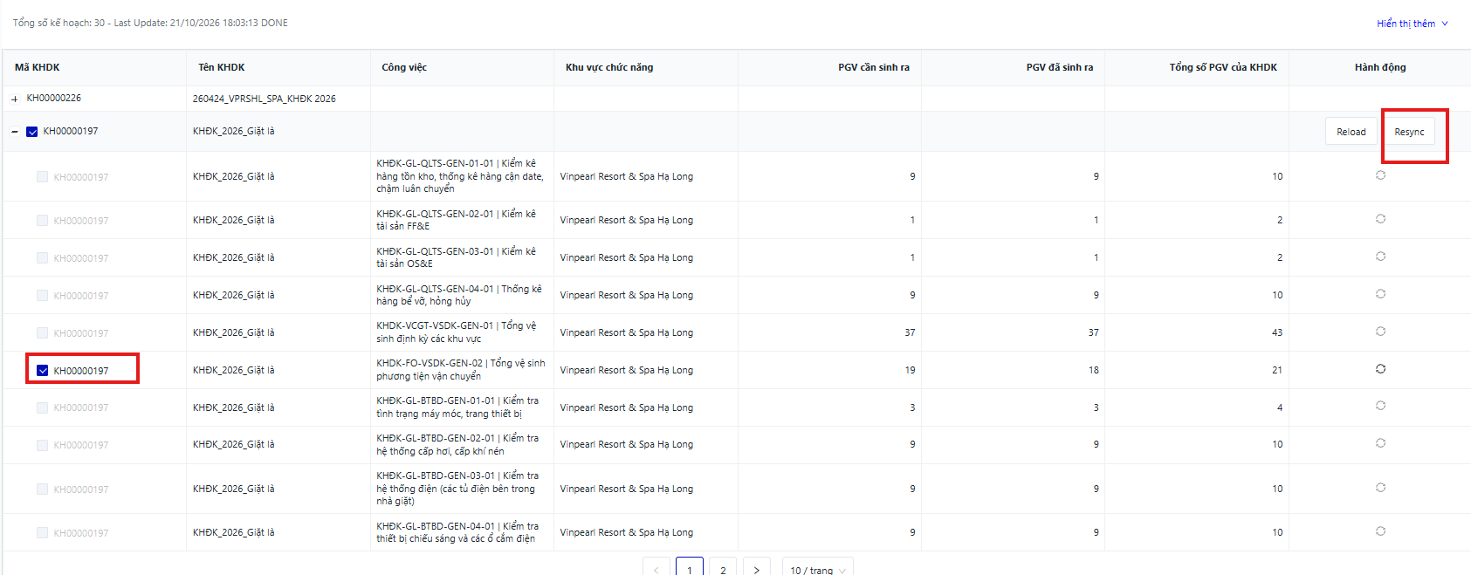The height and width of the screenshot is (575, 1471).
Task: Click sync icon for KHĐK-GL-BTBD-GEN-03-01 row
Action: click(1380, 488)
